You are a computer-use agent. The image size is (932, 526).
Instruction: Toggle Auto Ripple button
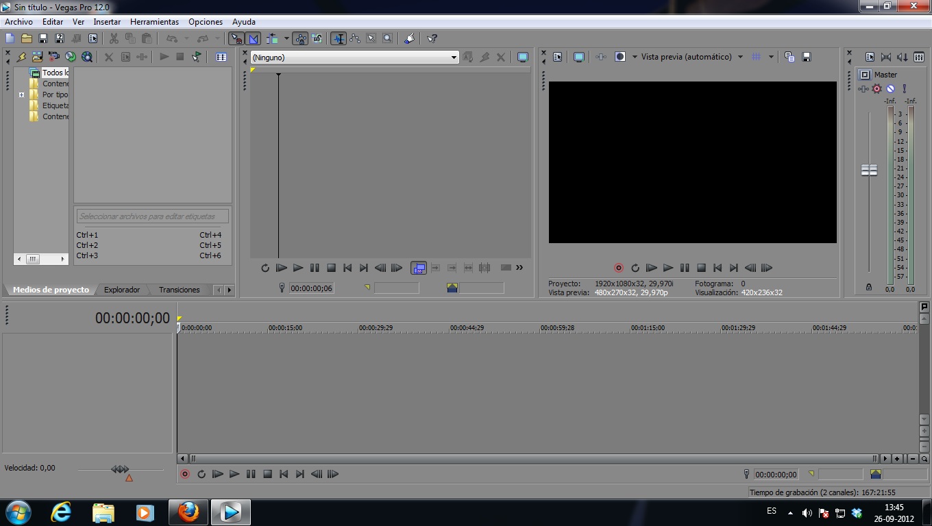tap(273, 38)
